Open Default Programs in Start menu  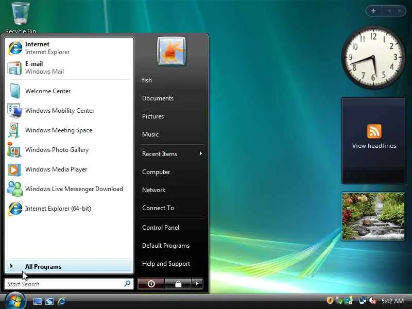coord(166,246)
